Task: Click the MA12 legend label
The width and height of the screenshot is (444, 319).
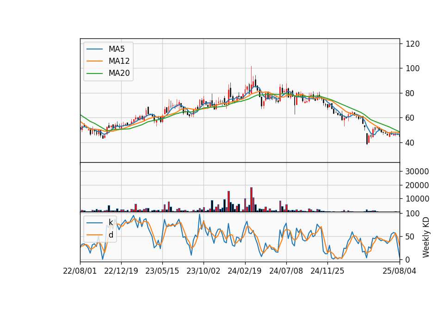Action: click(119, 61)
